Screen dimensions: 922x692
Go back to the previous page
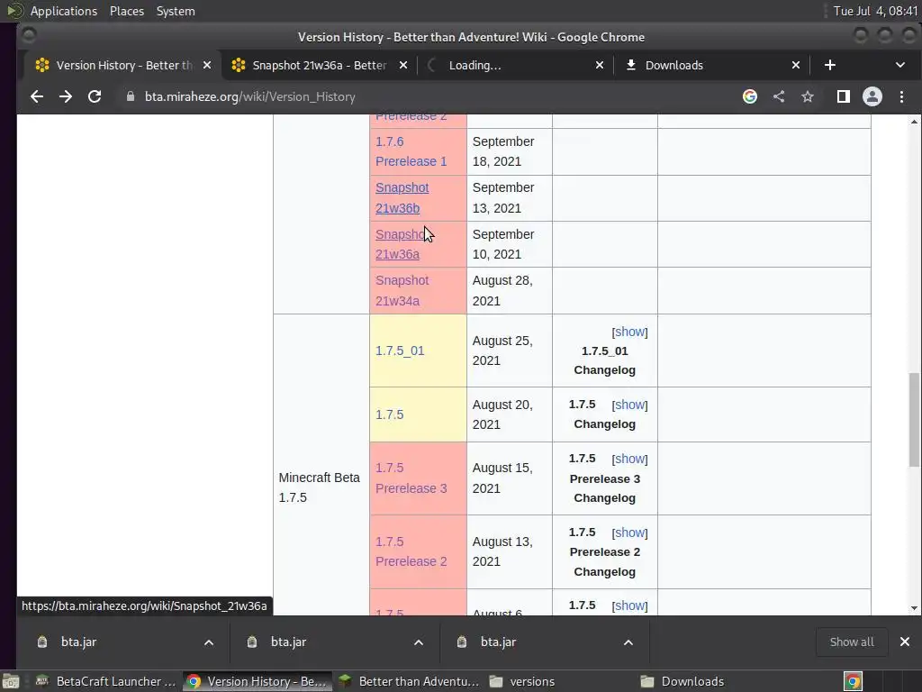point(36,96)
